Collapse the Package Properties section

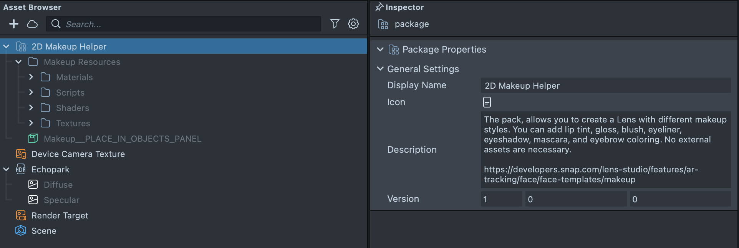tap(380, 50)
